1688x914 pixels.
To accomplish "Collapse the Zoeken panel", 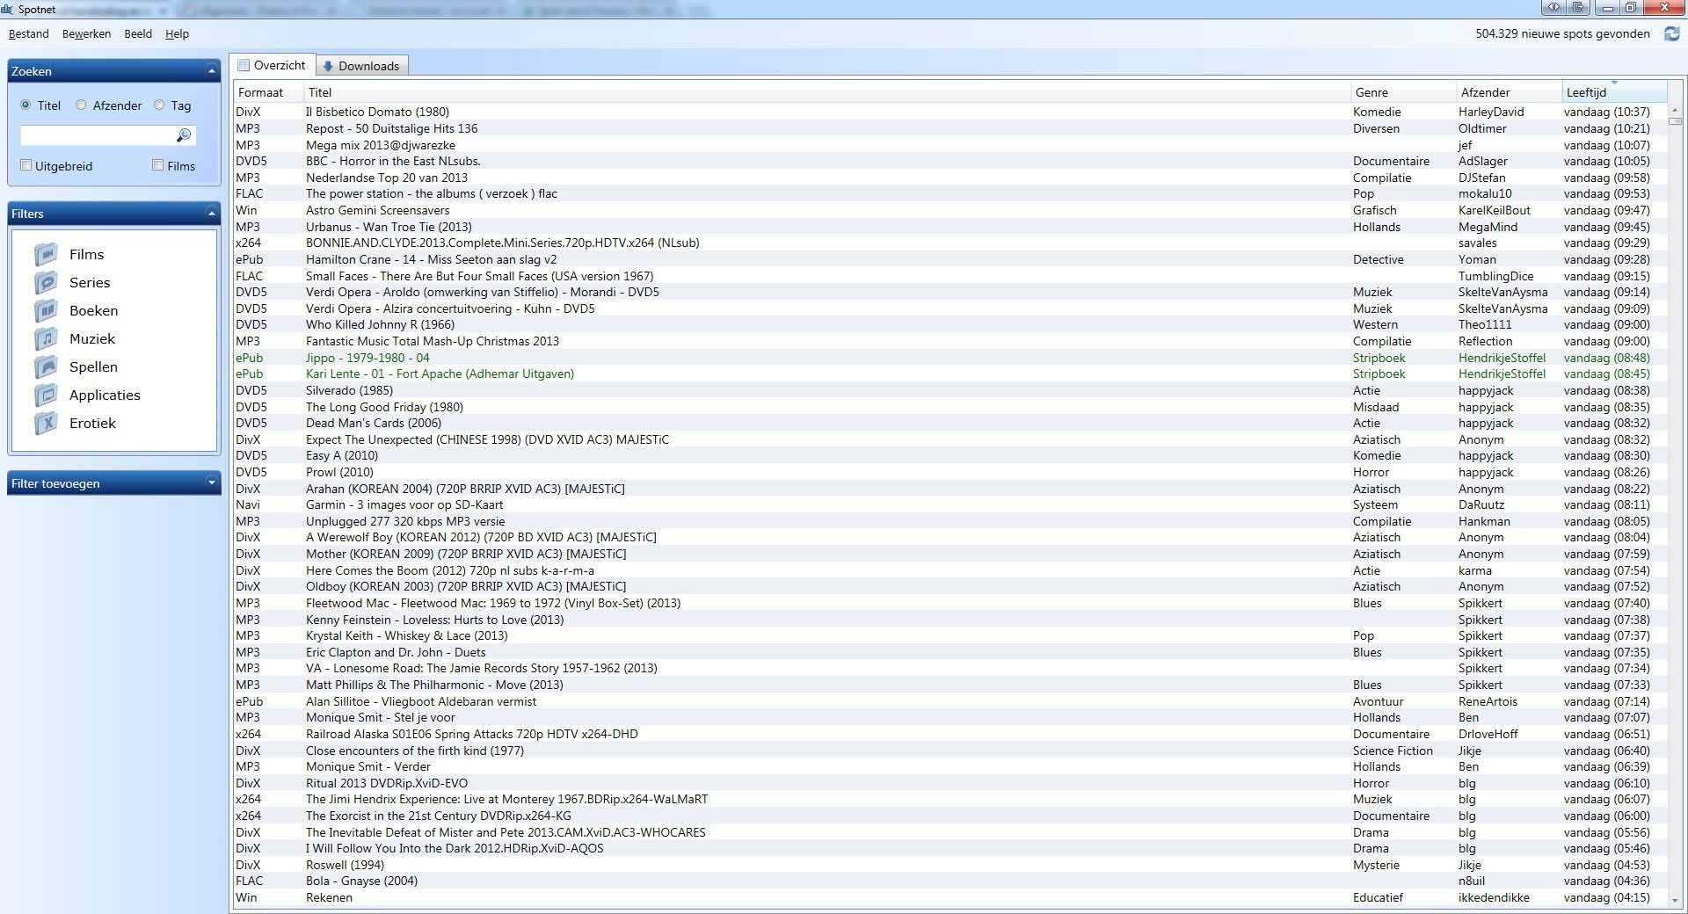I will click(211, 71).
